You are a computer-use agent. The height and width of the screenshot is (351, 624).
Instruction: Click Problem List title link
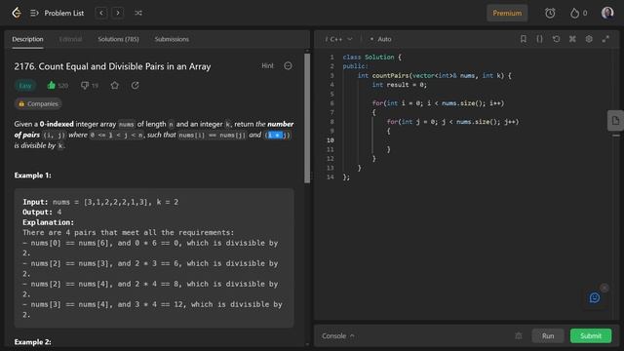tap(64, 13)
